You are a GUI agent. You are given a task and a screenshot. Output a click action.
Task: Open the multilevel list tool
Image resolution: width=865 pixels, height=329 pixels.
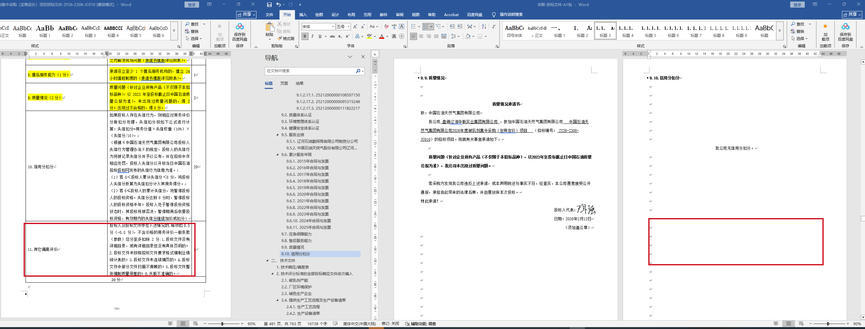coord(438,26)
